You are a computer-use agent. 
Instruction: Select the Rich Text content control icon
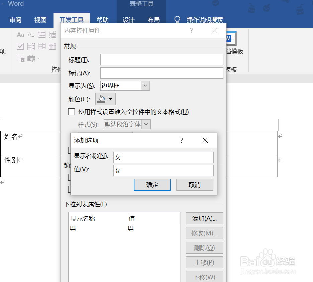coord(20,34)
